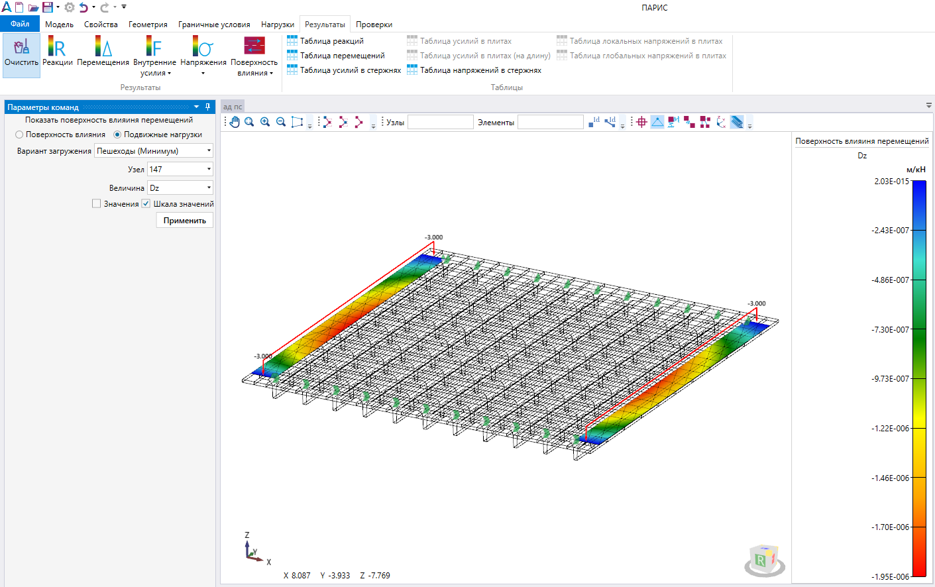Open Параметры команд panel options arrow
Viewport: 935px width, 587px height.
coord(196,107)
